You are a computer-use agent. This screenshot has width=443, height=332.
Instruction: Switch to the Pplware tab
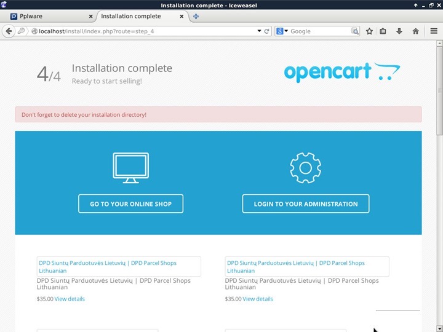point(51,17)
